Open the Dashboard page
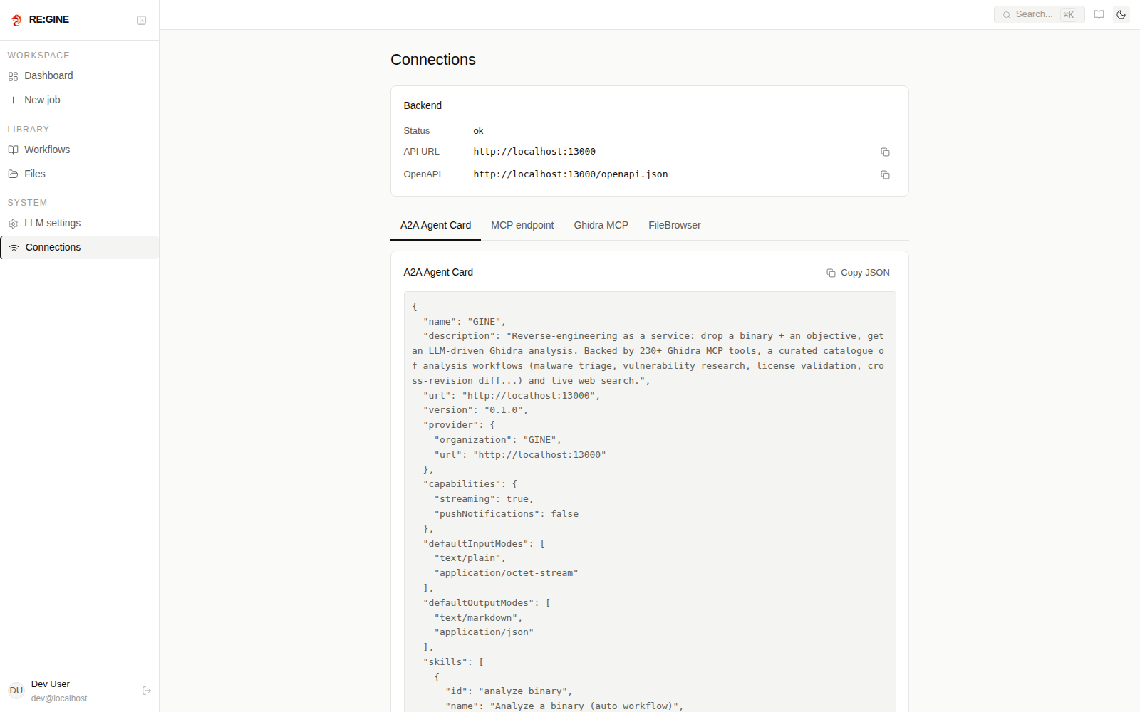The height and width of the screenshot is (712, 1140). (79, 75)
